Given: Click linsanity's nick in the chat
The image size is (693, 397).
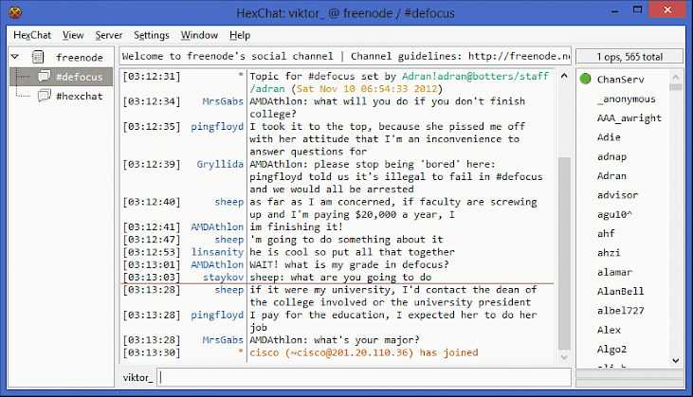Looking at the screenshot, I should point(217,252).
